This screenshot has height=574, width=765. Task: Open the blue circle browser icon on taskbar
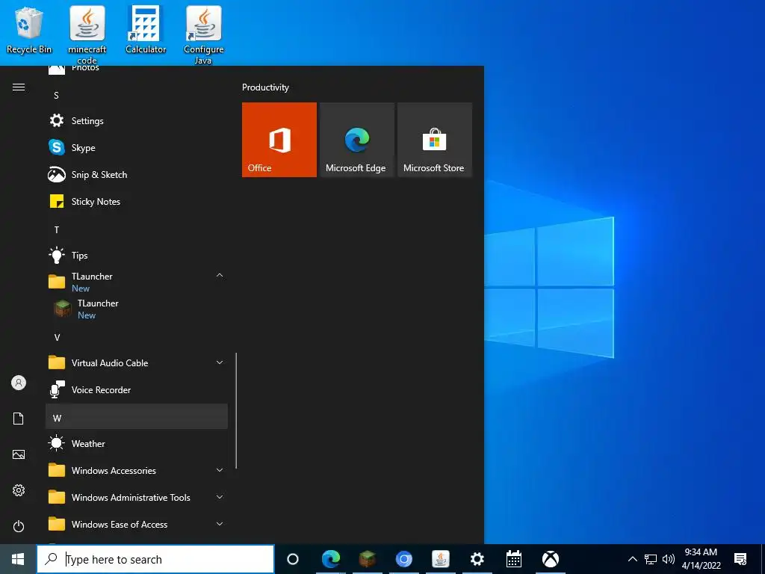tap(404, 559)
